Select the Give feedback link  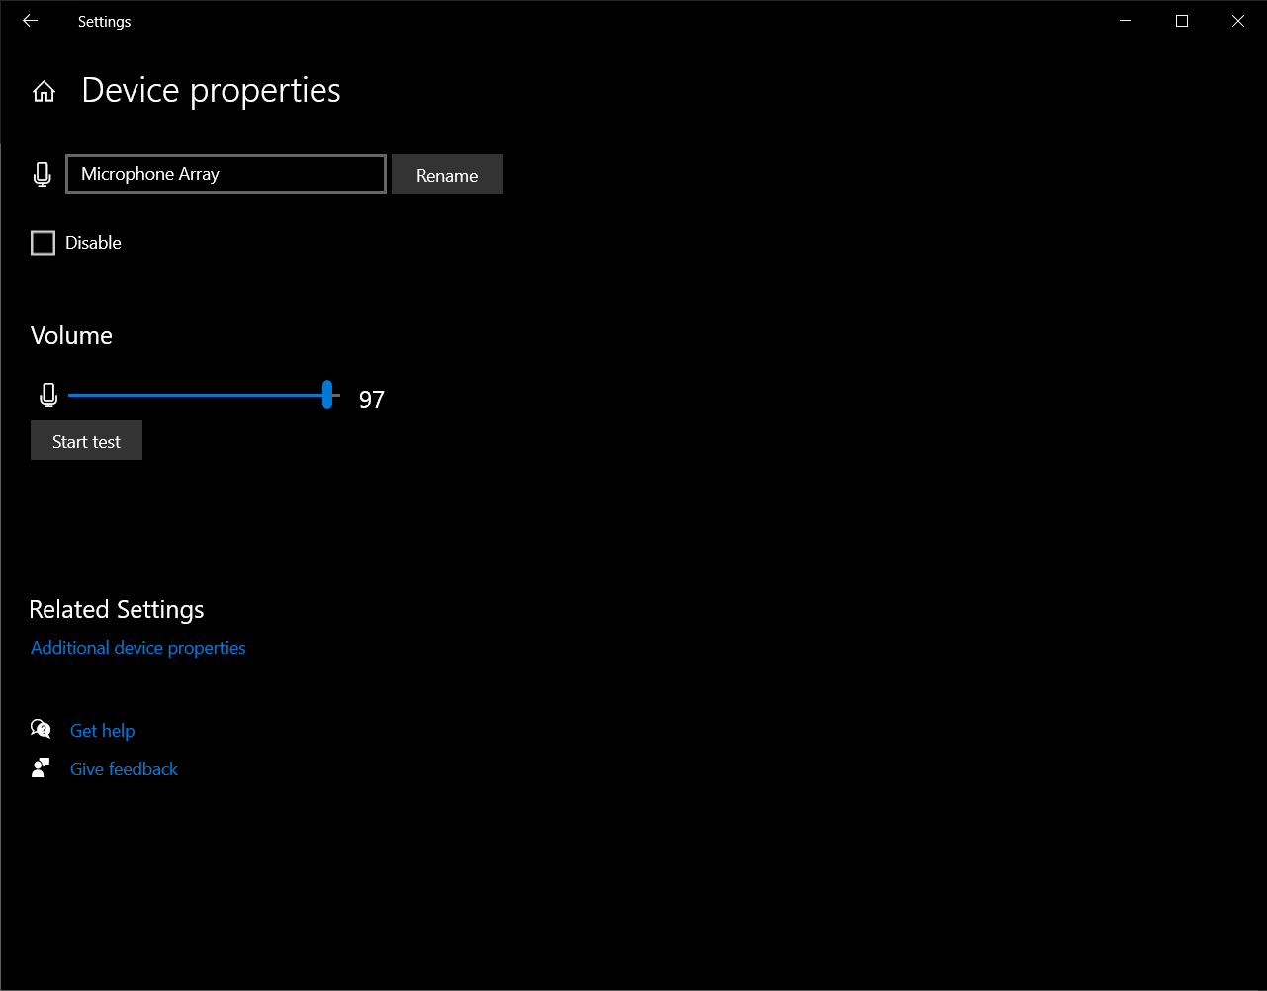point(124,769)
